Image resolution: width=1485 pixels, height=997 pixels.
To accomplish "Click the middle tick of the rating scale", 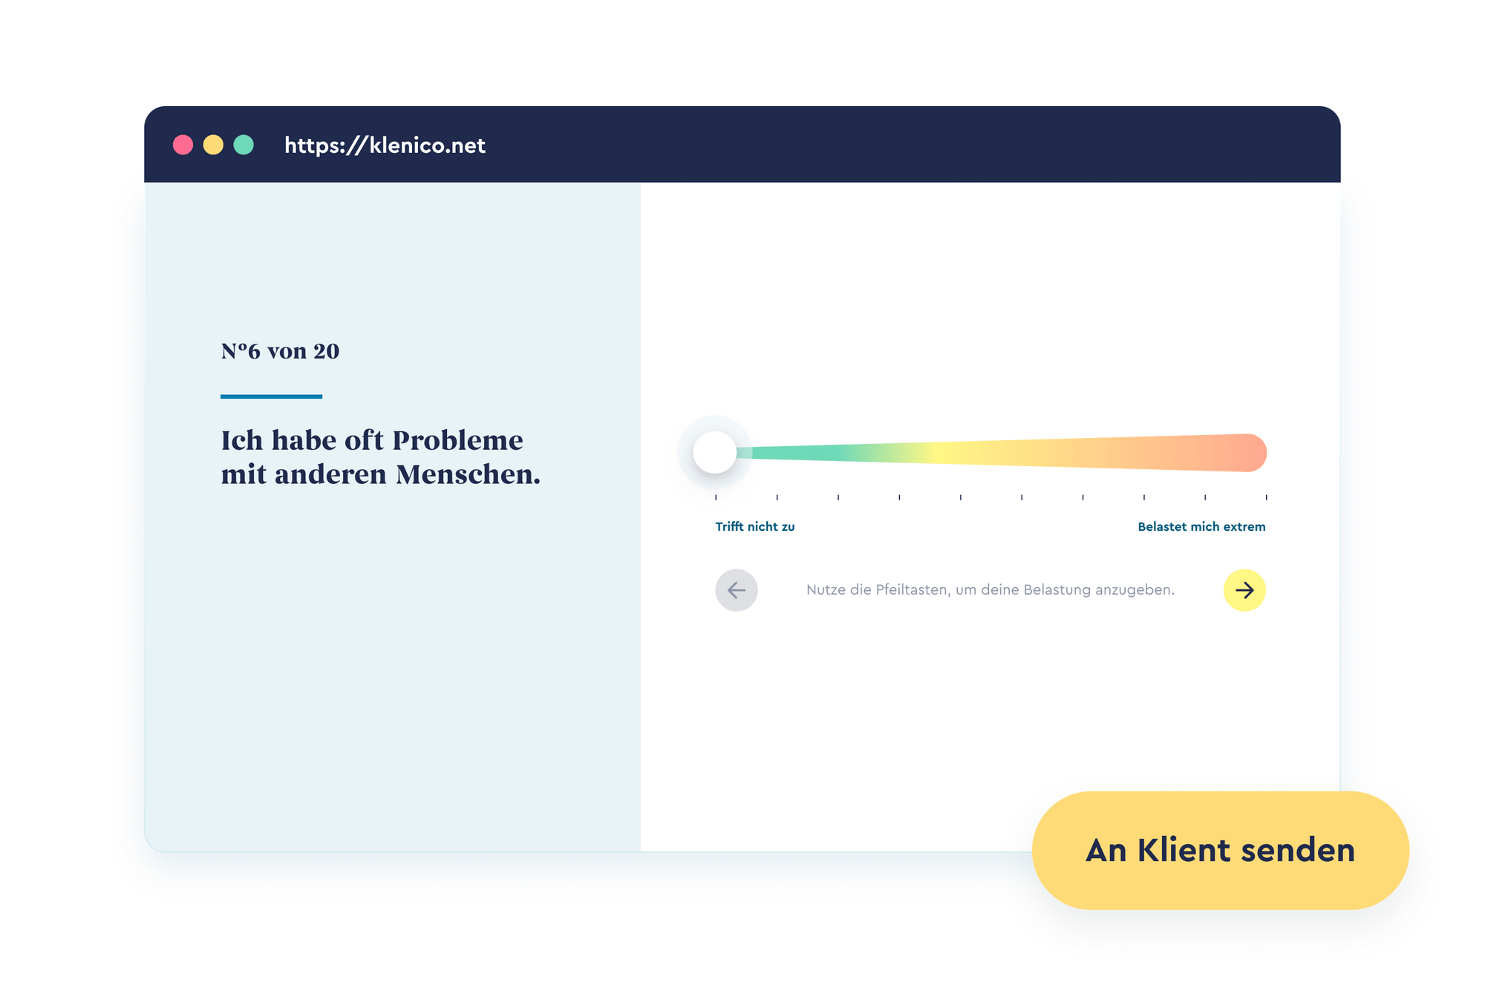I will [x=990, y=499].
